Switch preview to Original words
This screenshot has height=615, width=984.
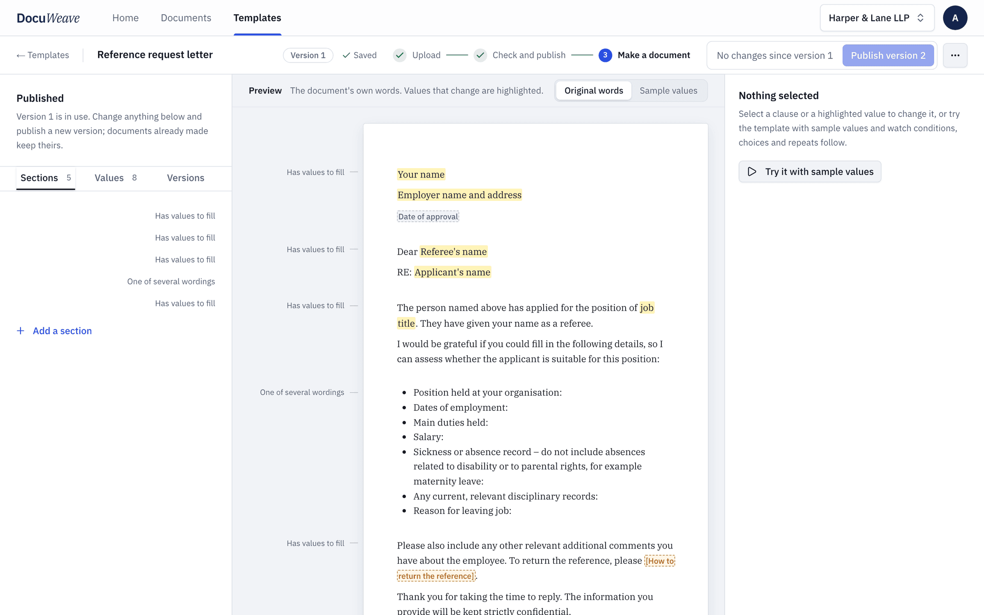[x=593, y=91]
